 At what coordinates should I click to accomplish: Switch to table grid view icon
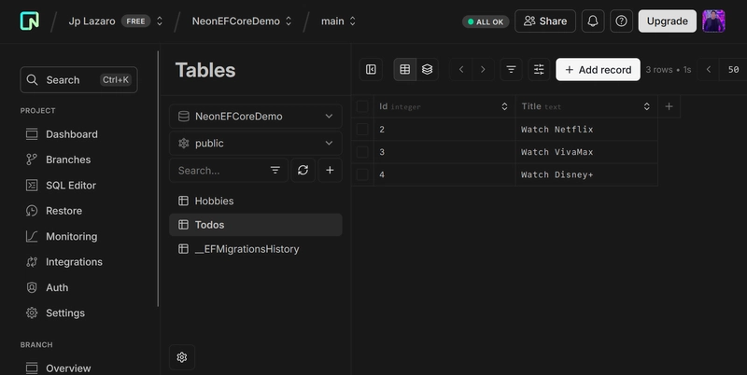tap(405, 69)
